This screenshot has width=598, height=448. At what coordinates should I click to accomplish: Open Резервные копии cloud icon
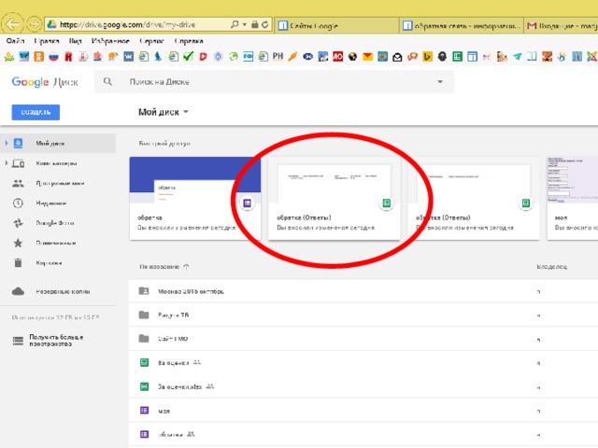[x=18, y=291]
